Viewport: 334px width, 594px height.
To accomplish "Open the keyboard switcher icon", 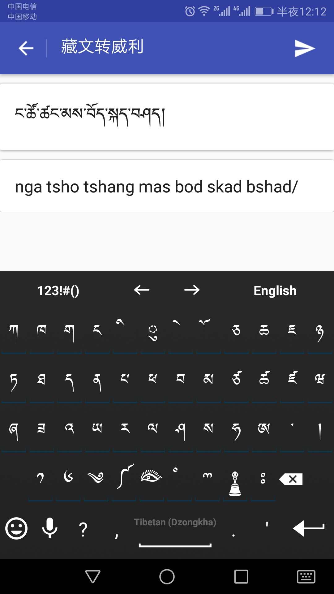I will 306,577.
